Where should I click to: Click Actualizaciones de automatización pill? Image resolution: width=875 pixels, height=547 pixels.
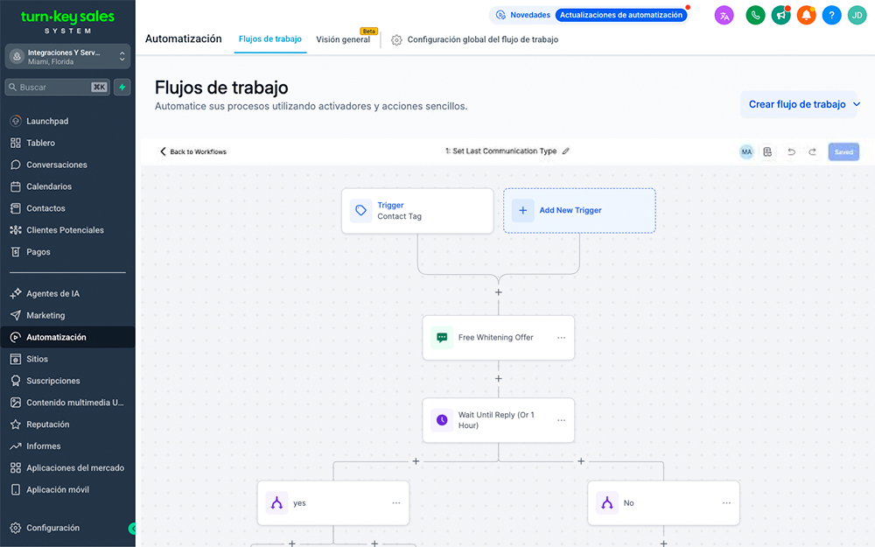point(620,15)
